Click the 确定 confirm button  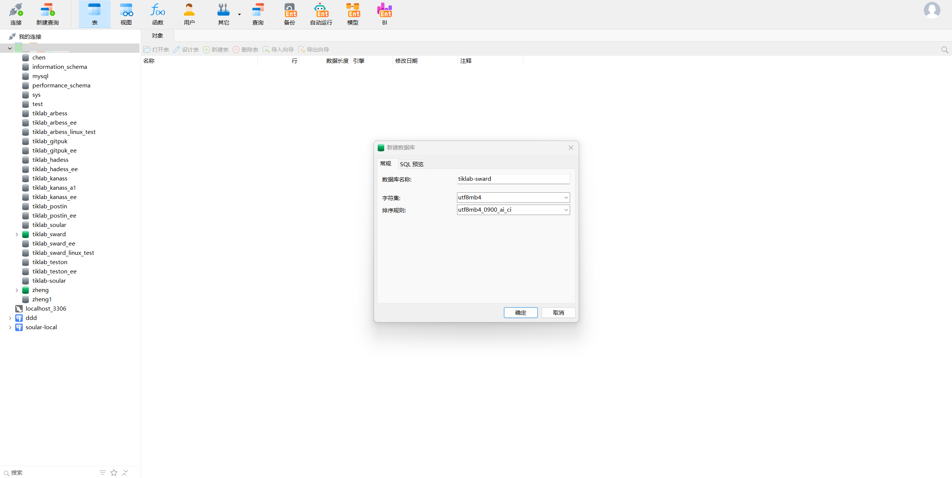pos(520,313)
